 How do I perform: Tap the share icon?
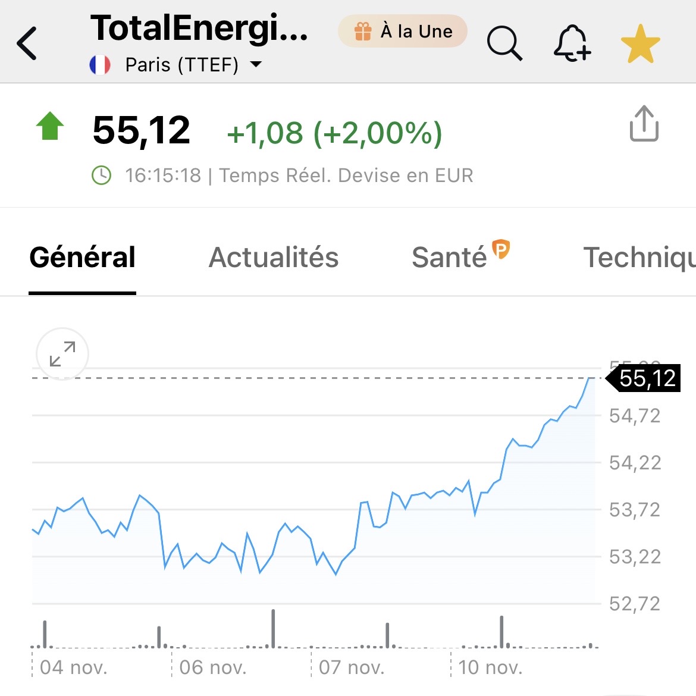coord(644,124)
